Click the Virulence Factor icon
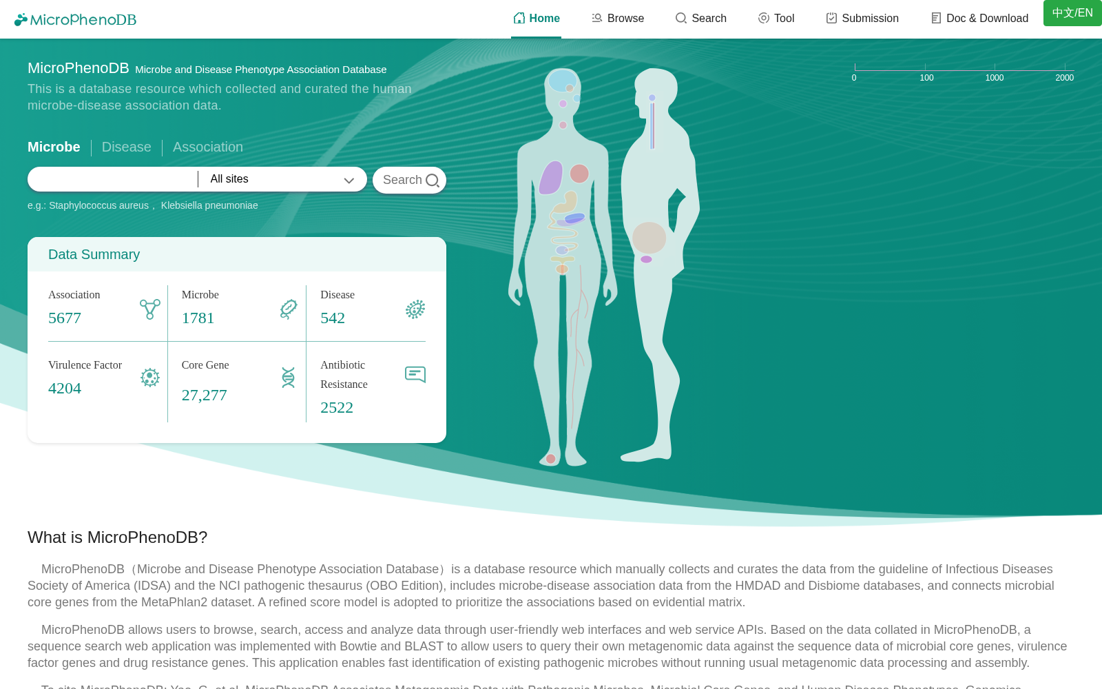 point(150,377)
